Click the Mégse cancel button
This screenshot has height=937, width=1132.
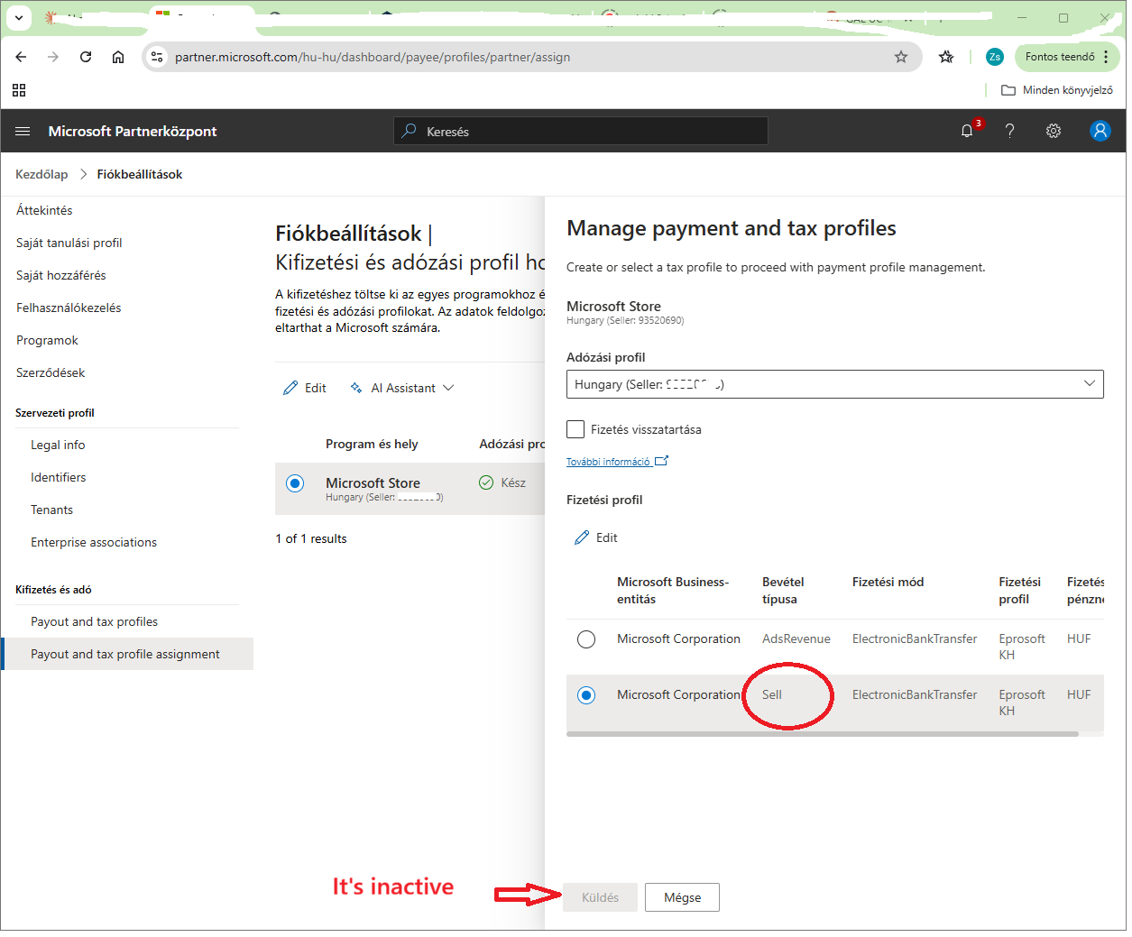coord(682,897)
